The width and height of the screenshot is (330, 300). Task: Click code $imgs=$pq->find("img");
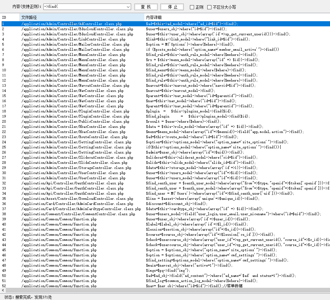[x=168, y=270]
